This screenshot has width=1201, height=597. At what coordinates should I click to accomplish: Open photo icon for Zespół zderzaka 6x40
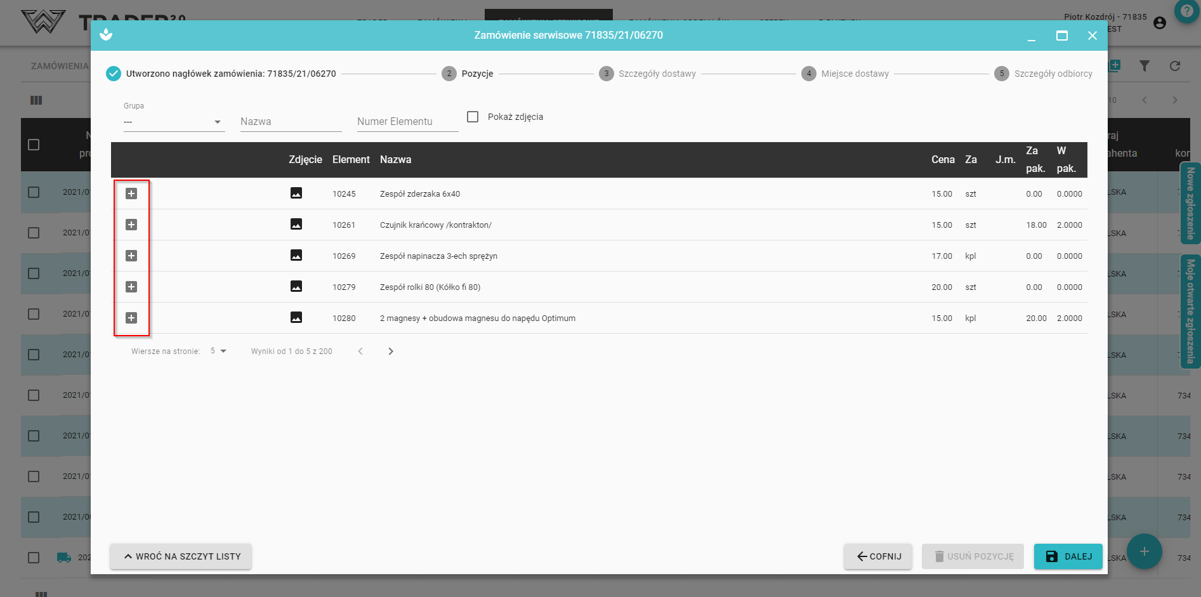(296, 193)
